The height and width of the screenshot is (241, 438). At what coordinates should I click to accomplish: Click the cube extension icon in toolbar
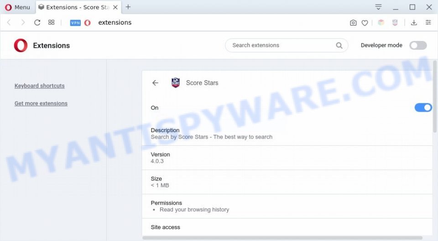pos(381,23)
